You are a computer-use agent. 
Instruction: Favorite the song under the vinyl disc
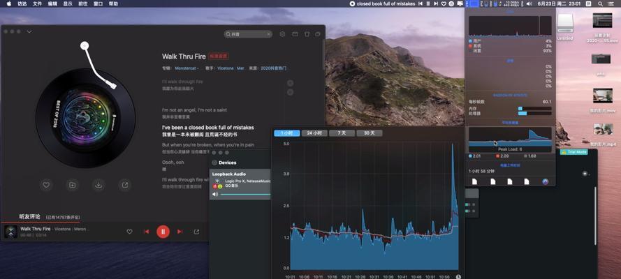[46, 185]
